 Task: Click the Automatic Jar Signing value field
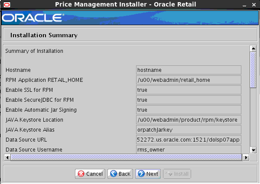click(188, 110)
